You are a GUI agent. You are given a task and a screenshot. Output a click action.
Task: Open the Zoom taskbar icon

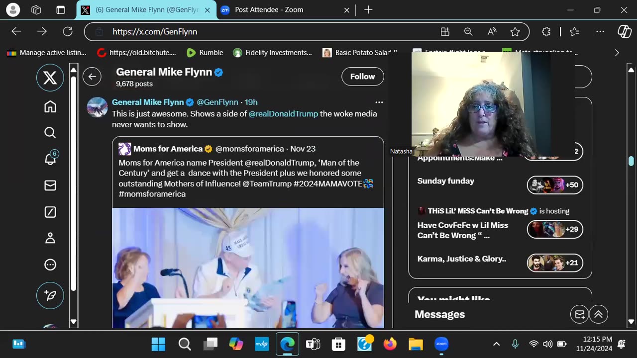(x=441, y=344)
